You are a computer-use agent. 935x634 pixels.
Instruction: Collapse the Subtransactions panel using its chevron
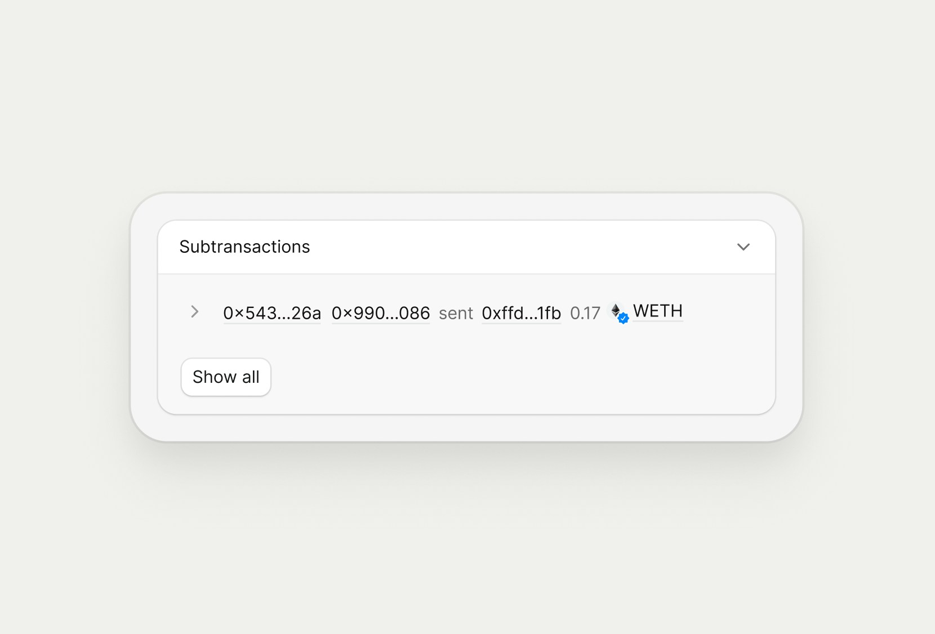[x=743, y=247]
